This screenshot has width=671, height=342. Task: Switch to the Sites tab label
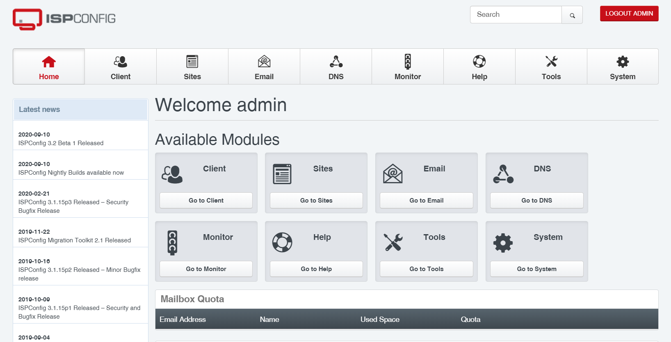[x=192, y=77]
